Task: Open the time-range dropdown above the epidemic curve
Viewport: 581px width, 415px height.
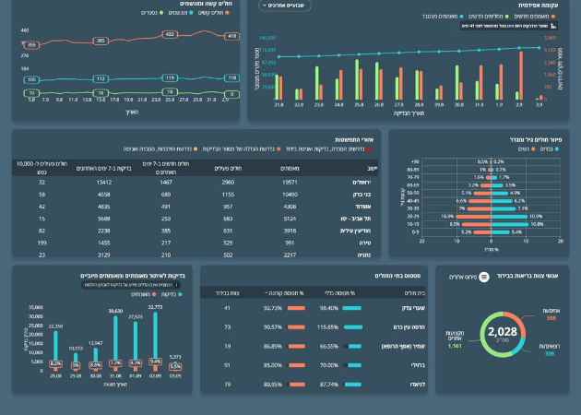Action: (x=284, y=6)
